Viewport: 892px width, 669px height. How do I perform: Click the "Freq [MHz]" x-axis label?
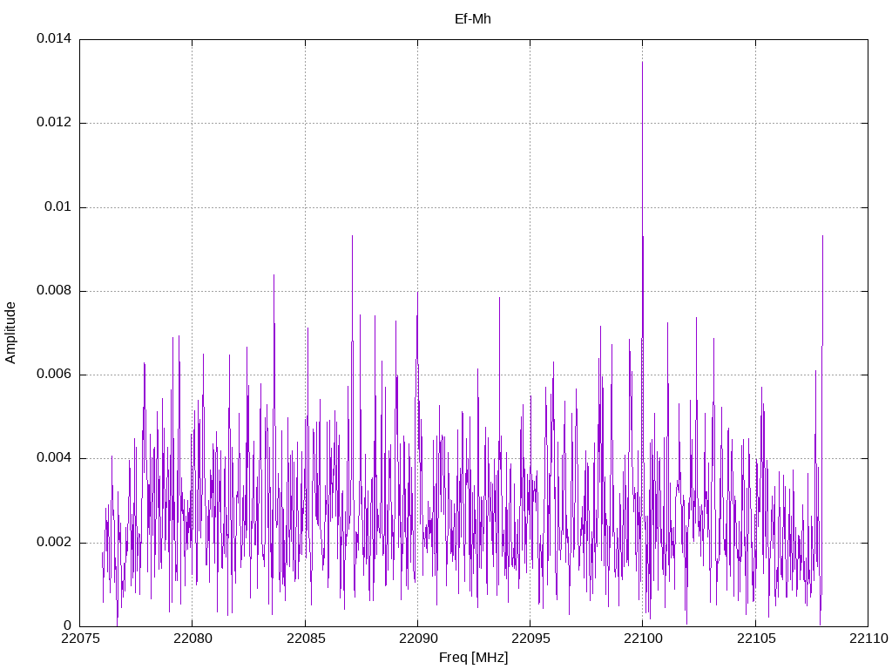473,658
